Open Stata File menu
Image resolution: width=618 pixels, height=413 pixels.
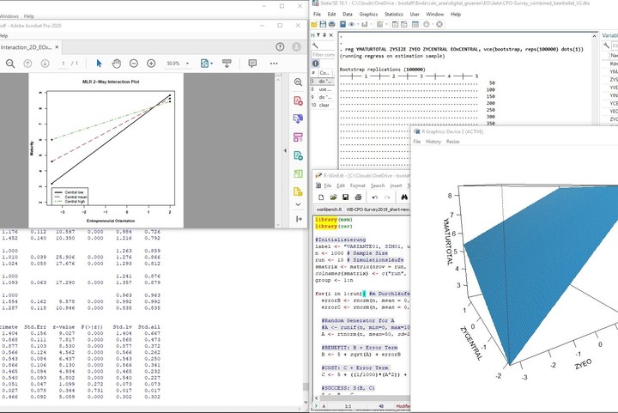click(x=317, y=15)
